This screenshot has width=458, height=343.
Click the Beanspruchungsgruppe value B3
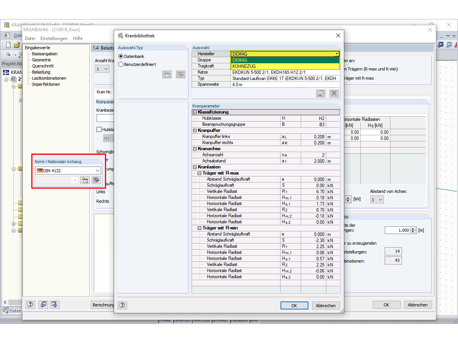[x=313, y=124]
